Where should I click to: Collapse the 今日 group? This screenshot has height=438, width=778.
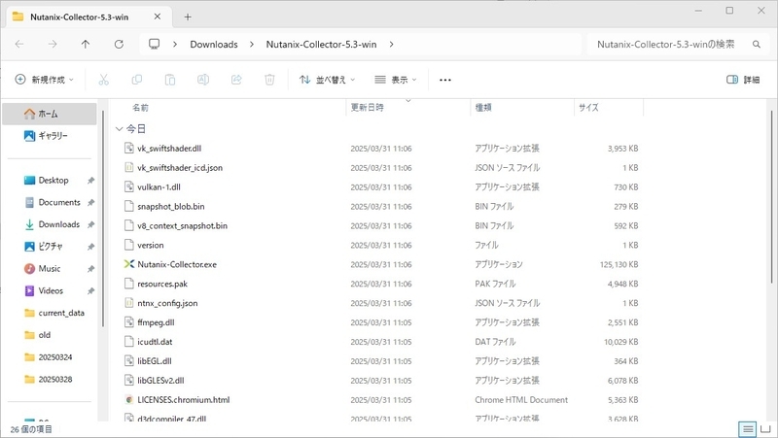119,129
